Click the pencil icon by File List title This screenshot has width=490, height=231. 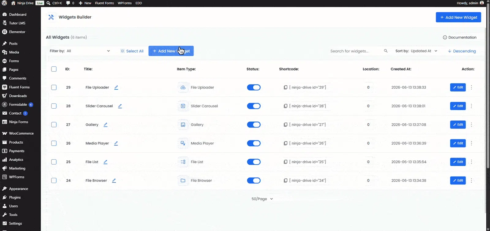(105, 162)
